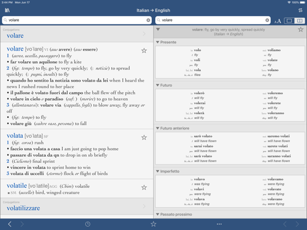
Task: Switch to split-pane layout view
Action: pyautogui.click(x=300, y=21)
